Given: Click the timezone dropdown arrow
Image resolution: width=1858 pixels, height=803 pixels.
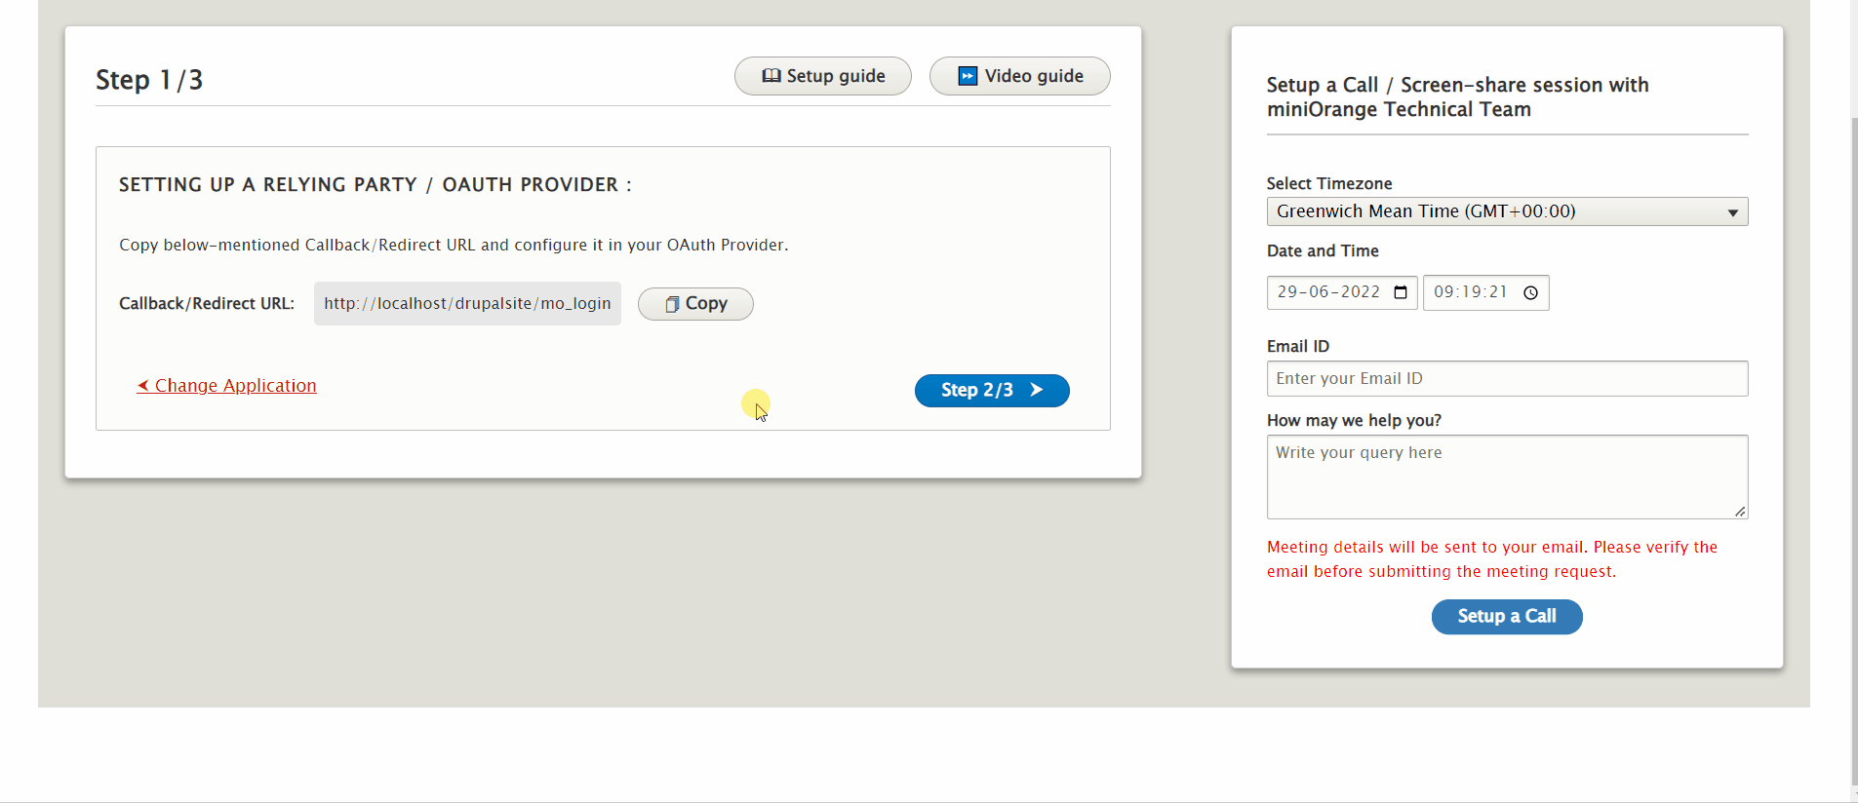Looking at the screenshot, I should point(1733,211).
